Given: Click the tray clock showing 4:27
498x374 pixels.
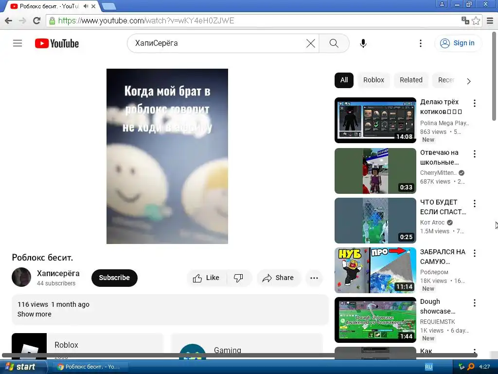Looking at the screenshot, I should 484,367.
